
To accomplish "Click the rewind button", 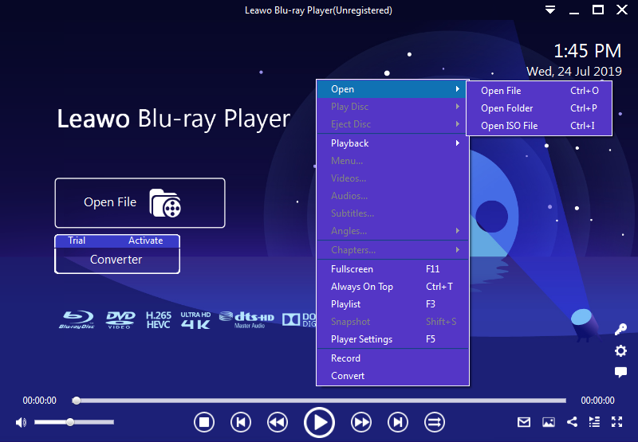I will click(x=278, y=423).
